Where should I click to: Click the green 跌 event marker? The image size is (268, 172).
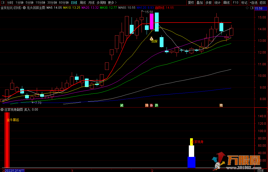point(157,105)
